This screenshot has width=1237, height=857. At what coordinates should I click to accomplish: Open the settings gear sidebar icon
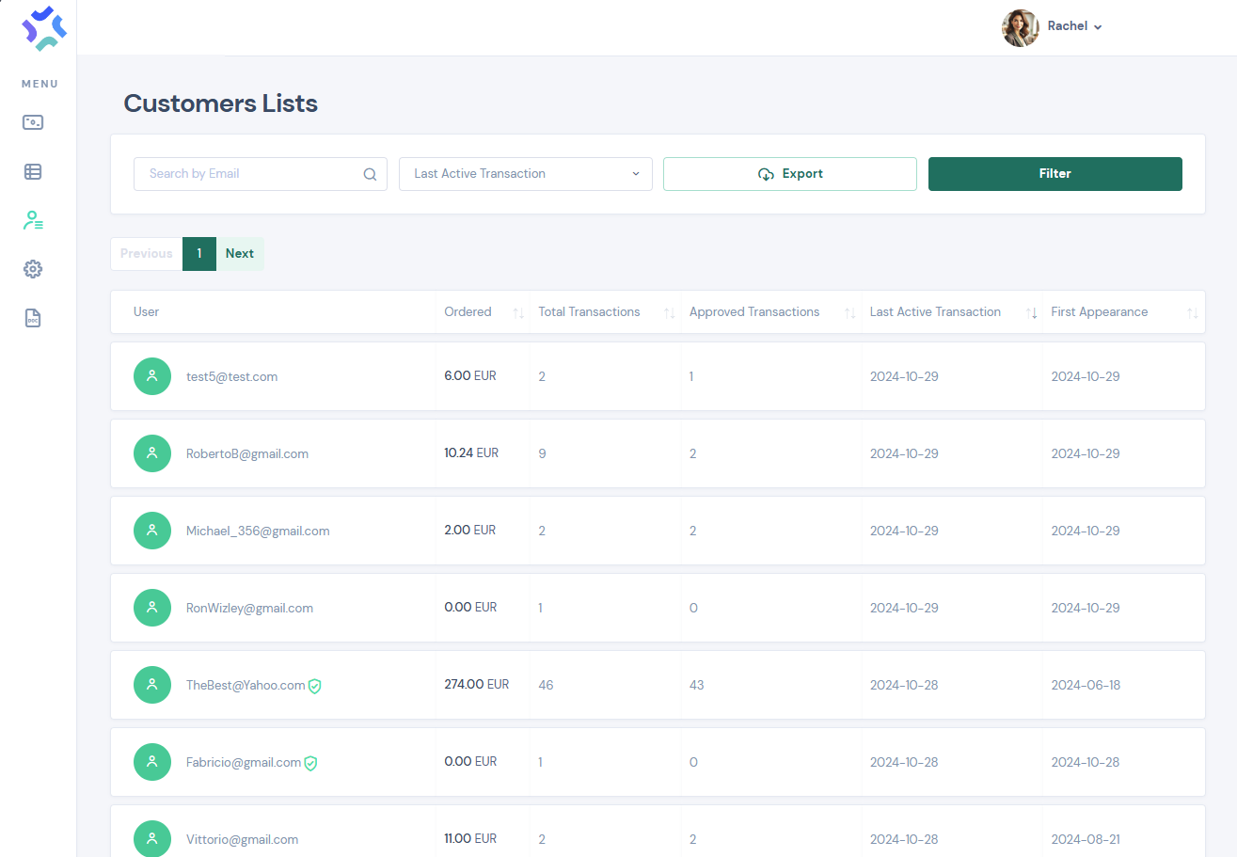(x=33, y=269)
